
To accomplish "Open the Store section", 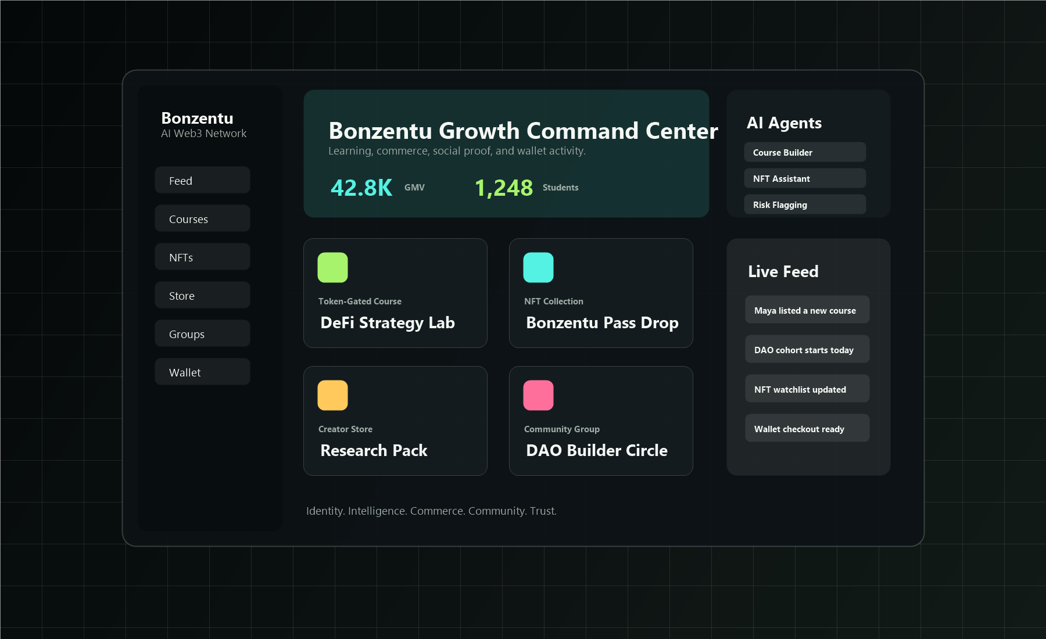I will click(202, 295).
